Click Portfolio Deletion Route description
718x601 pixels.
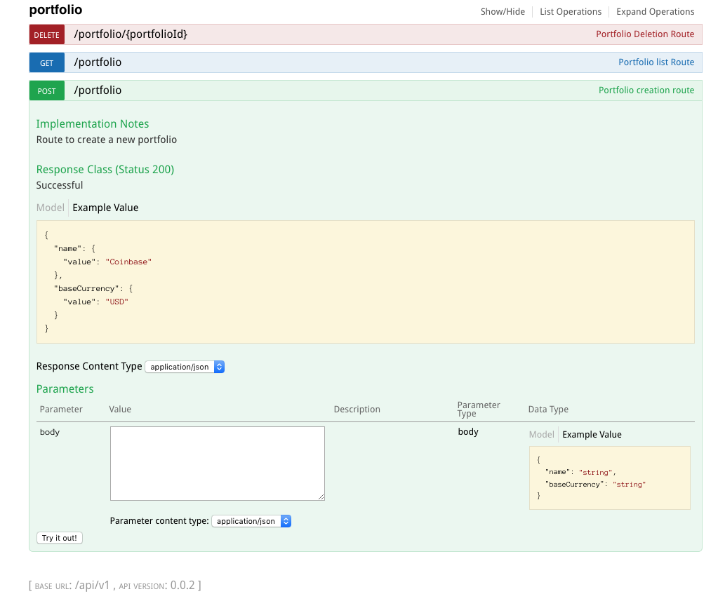[645, 34]
